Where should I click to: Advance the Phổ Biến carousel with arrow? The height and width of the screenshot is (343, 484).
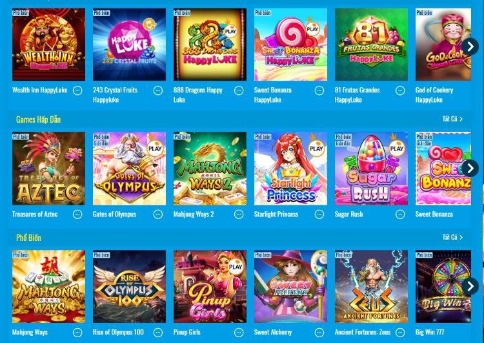point(470,286)
